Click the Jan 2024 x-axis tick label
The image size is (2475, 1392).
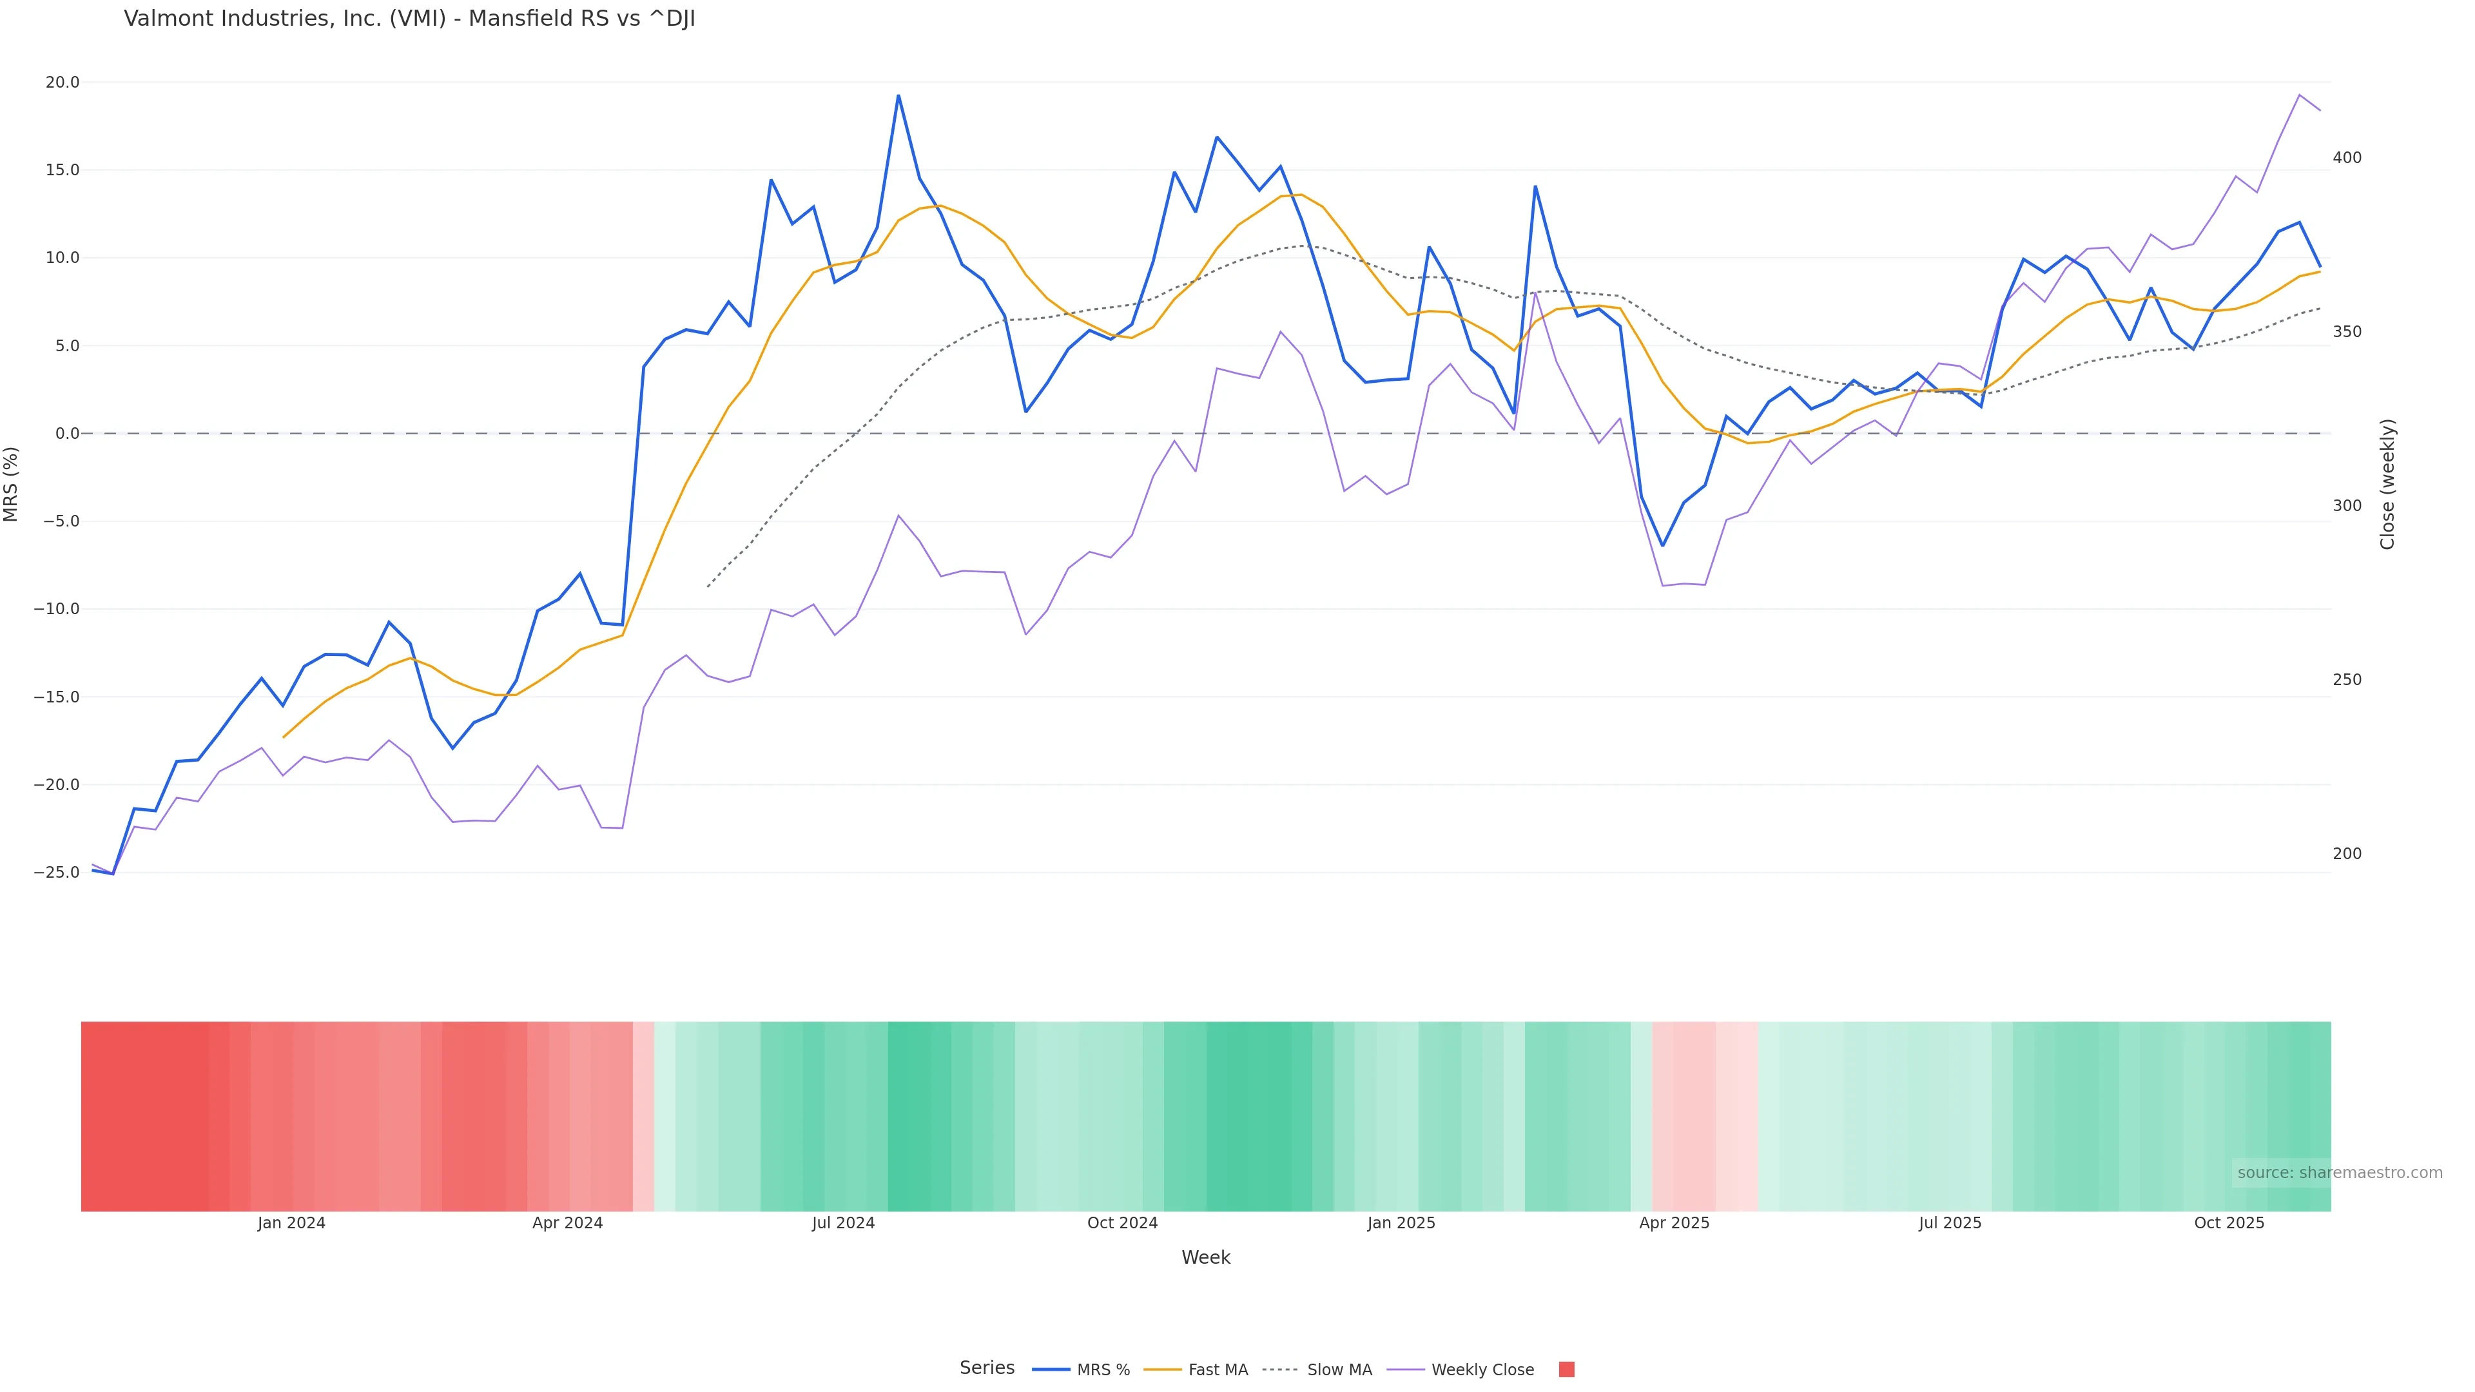pos(291,1223)
